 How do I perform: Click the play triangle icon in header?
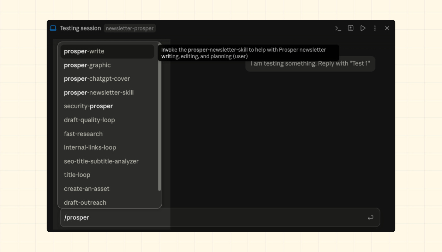click(x=363, y=28)
